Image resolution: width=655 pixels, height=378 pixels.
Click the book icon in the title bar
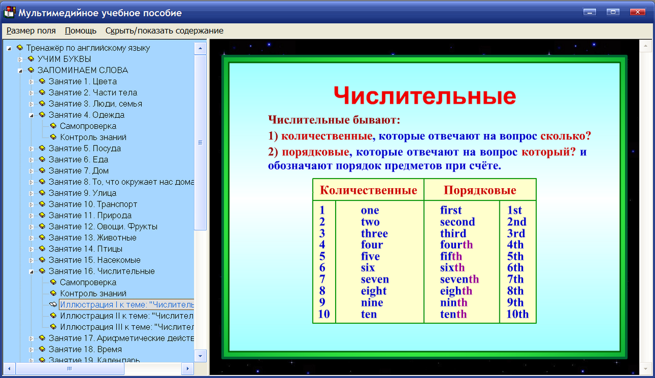tap(8, 12)
